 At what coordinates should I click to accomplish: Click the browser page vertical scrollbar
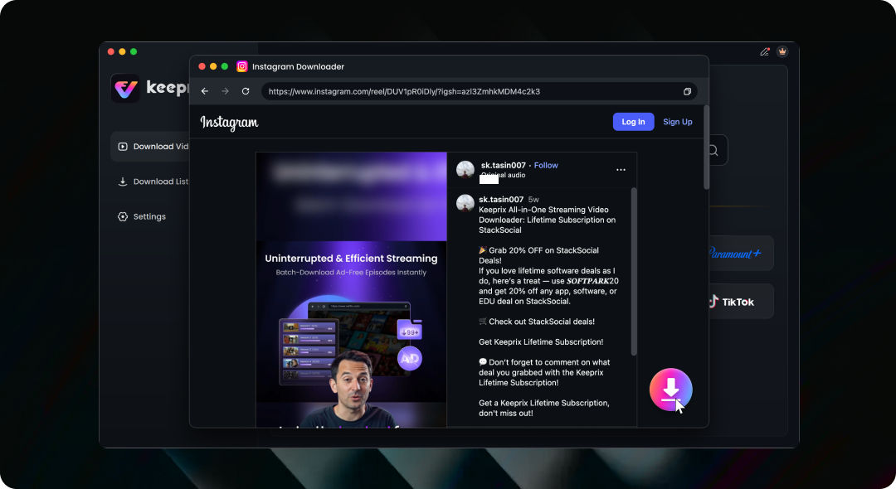point(706,148)
